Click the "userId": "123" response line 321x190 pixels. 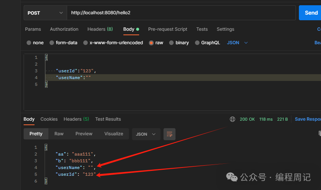tap(75, 174)
